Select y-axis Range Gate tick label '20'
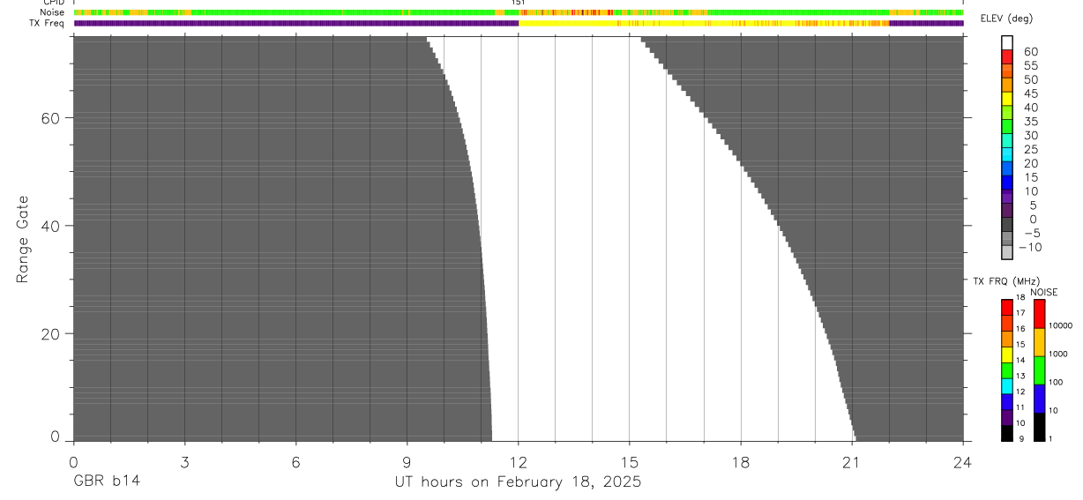The width and height of the screenshot is (1083, 500). click(49, 334)
